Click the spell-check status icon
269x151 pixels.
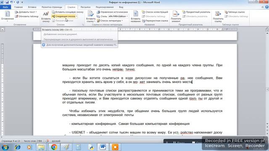(x=47, y=141)
